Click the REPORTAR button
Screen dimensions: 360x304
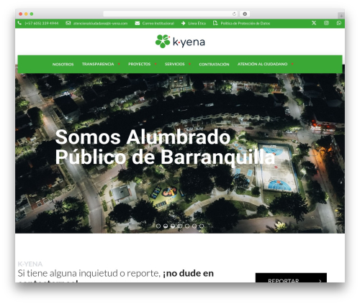tap(291, 278)
